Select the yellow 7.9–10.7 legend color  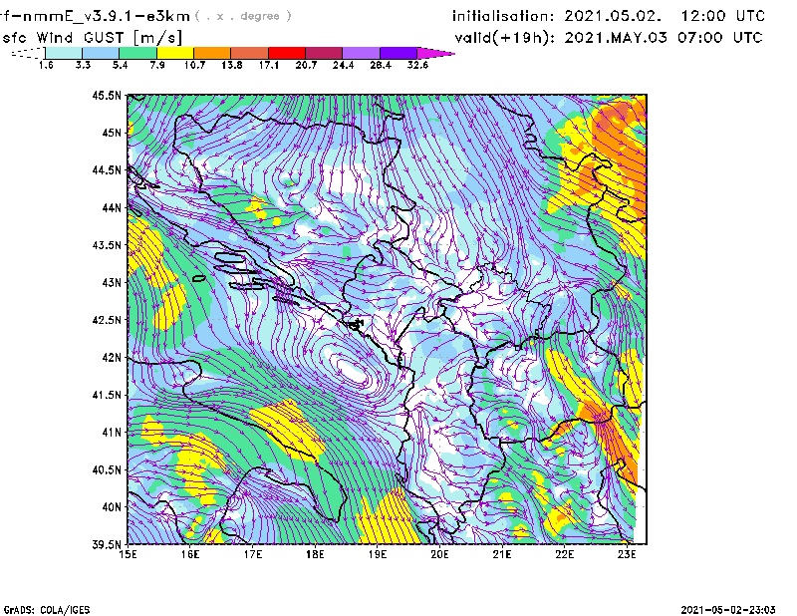coord(175,53)
